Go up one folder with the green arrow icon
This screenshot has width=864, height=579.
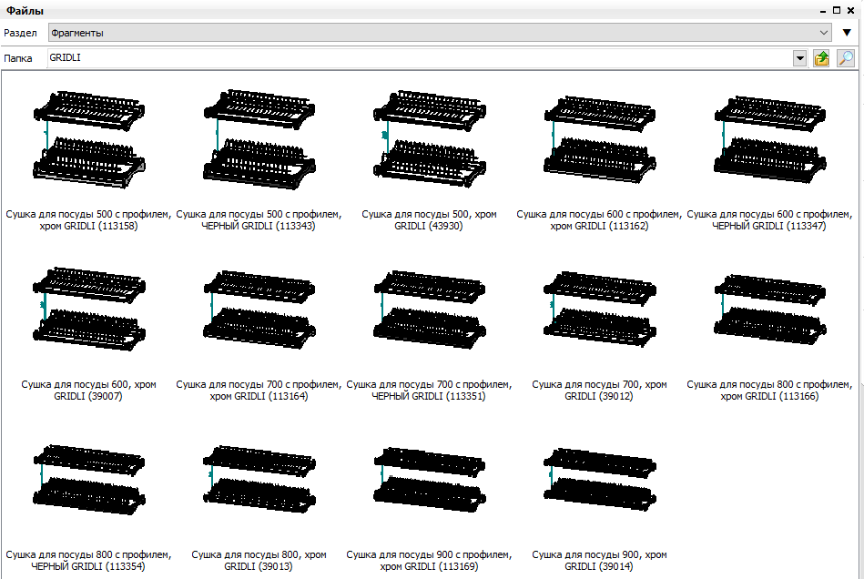pyautogui.click(x=821, y=58)
